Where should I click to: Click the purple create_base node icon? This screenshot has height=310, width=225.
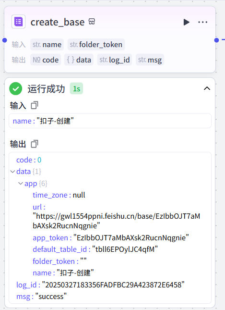[x=19, y=22]
